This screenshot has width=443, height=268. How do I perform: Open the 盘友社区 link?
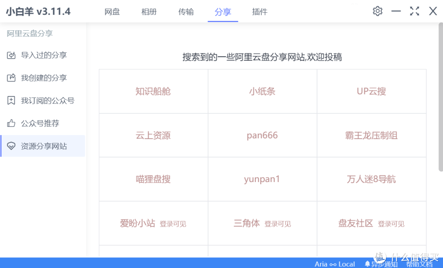point(356,223)
